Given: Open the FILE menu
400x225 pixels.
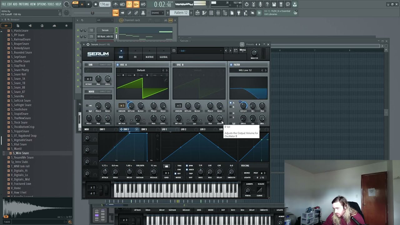Looking at the screenshot, I should click(4, 4).
